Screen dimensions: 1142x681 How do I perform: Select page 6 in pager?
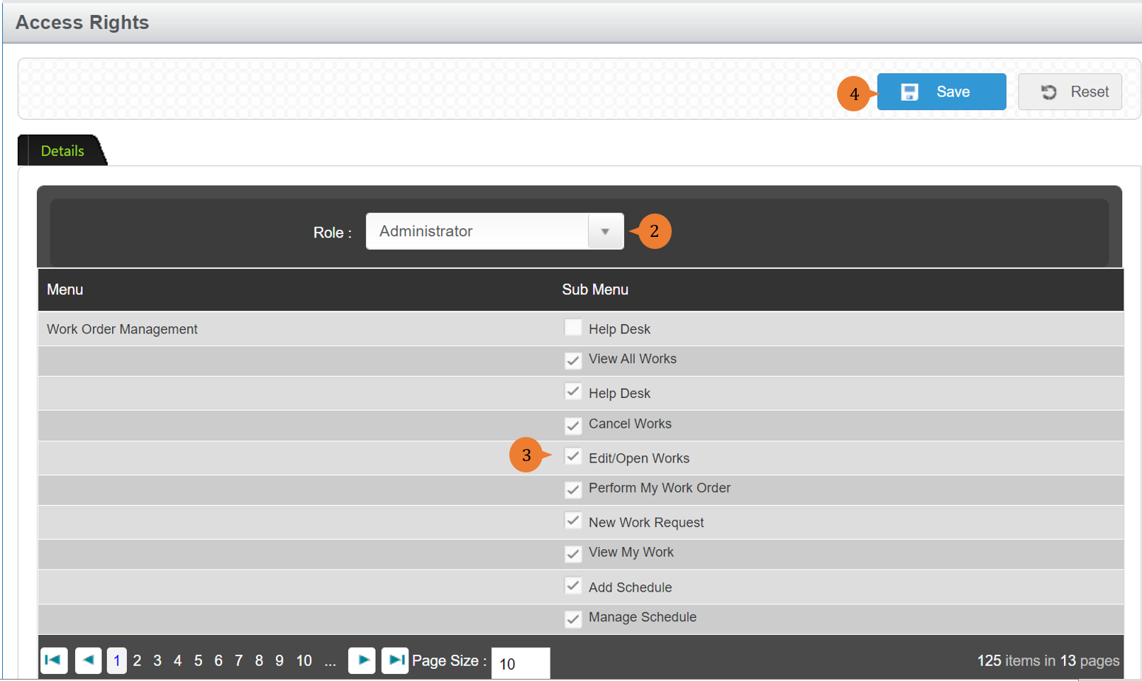(218, 661)
